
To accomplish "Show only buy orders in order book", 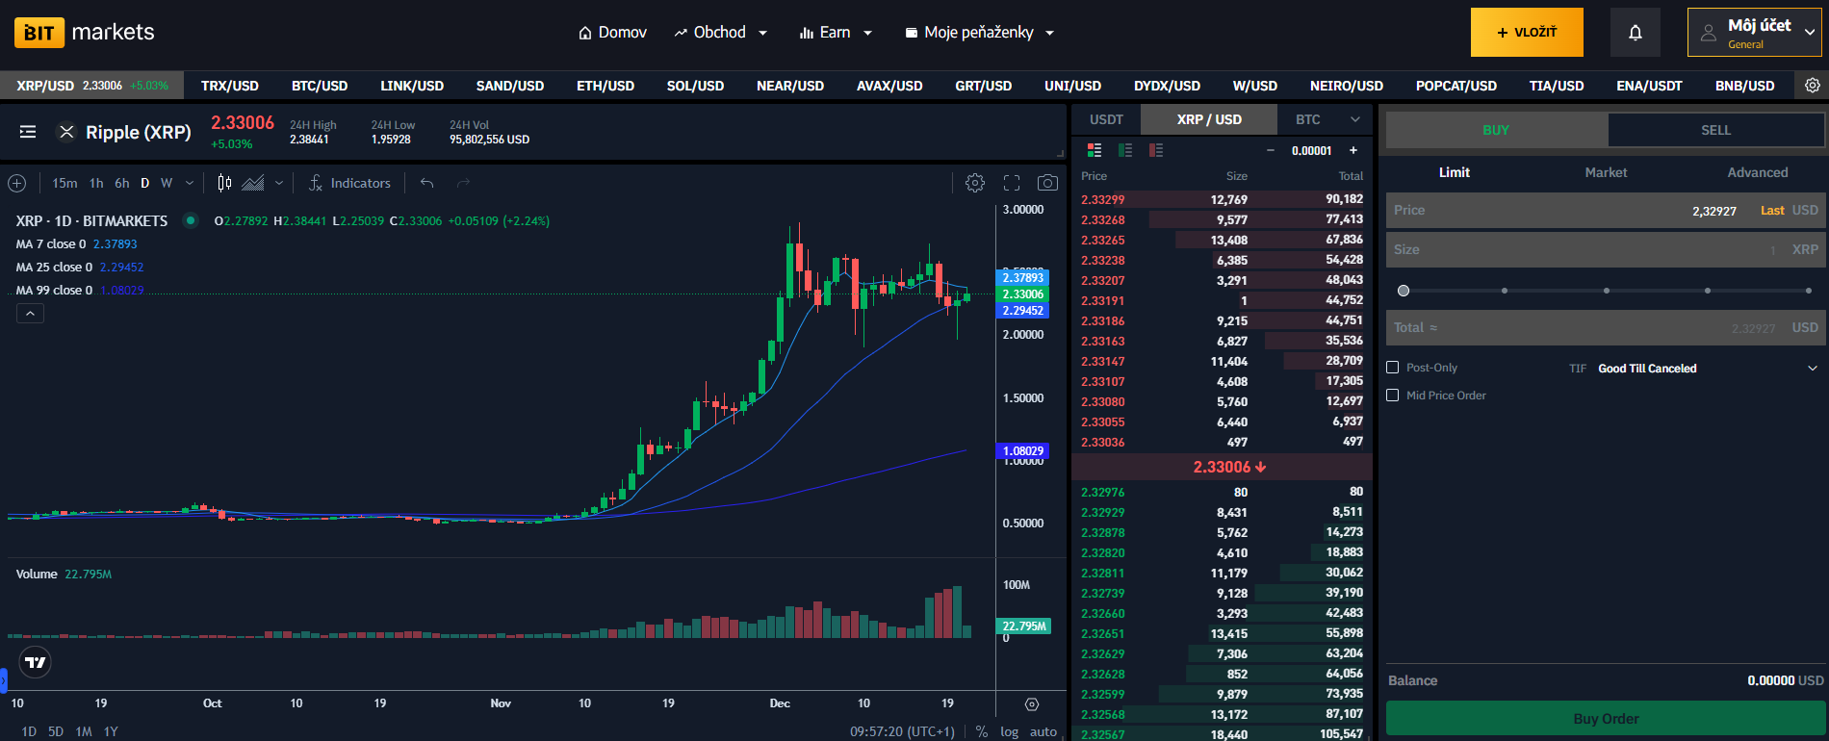I will click(x=1125, y=150).
